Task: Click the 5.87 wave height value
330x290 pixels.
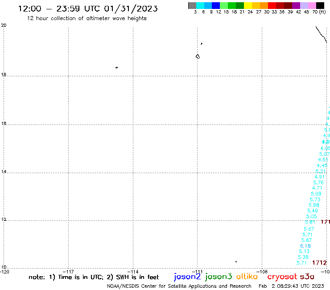Action: coord(307,240)
